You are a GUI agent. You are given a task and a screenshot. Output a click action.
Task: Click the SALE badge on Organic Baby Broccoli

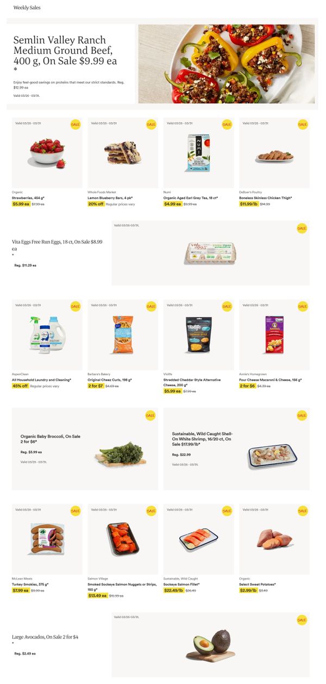point(150,416)
